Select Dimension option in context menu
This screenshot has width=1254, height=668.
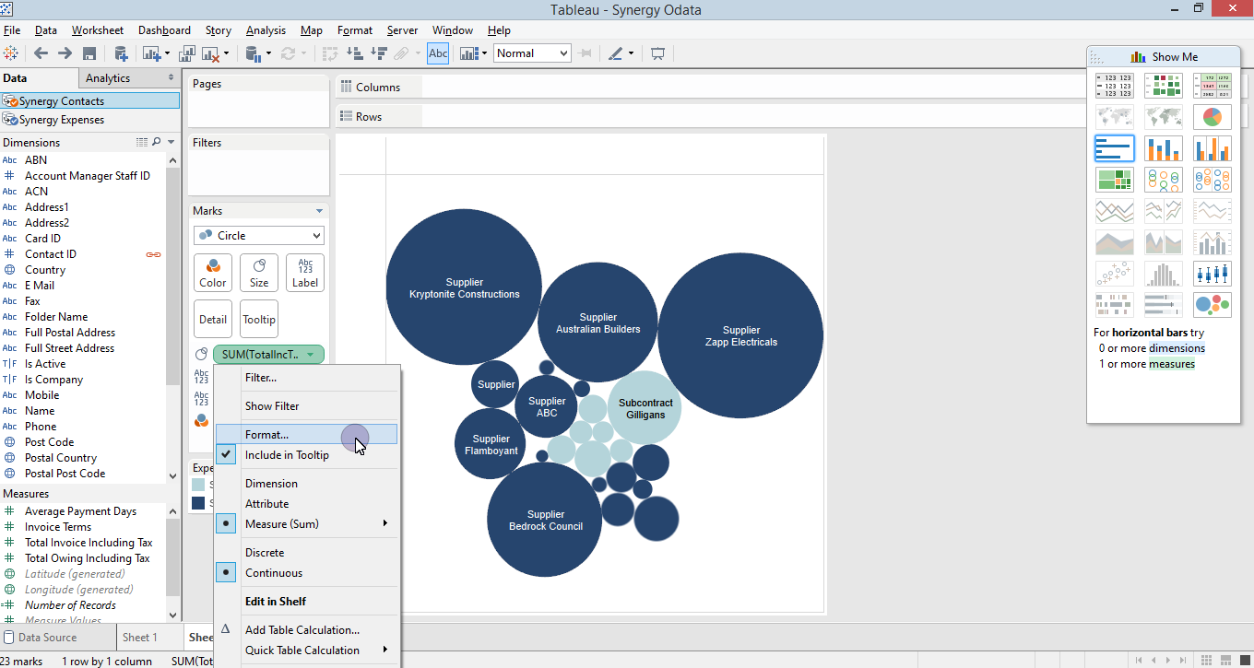pos(271,483)
